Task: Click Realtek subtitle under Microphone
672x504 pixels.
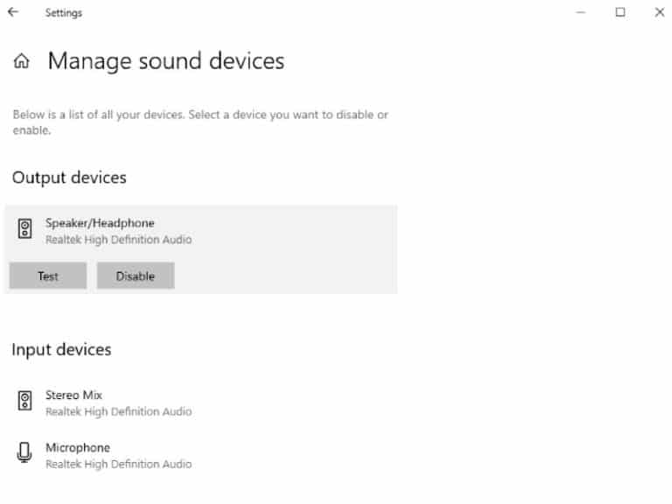Action: [118, 464]
